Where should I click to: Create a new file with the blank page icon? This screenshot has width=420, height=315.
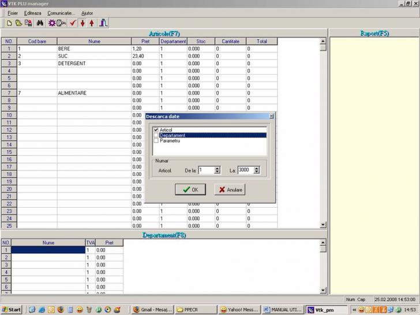9,23
